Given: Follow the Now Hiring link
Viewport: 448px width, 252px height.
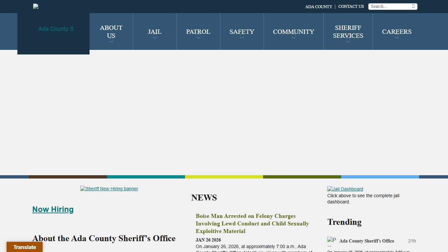Looking at the screenshot, I should point(53,209).
